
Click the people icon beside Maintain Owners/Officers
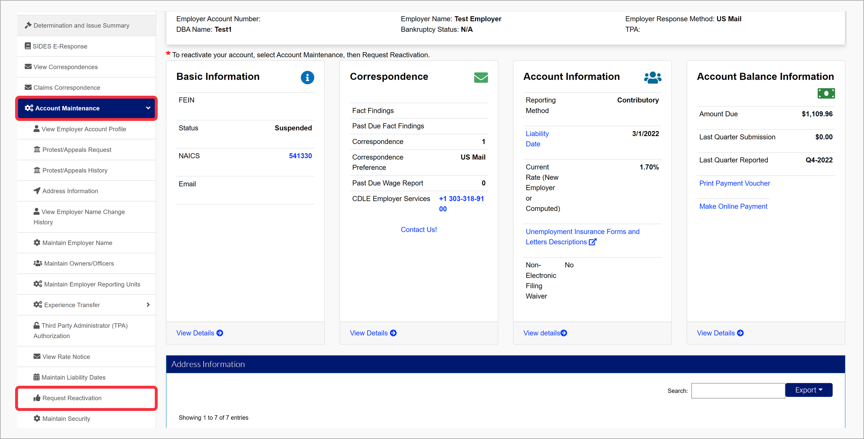[x=38, y=263]
